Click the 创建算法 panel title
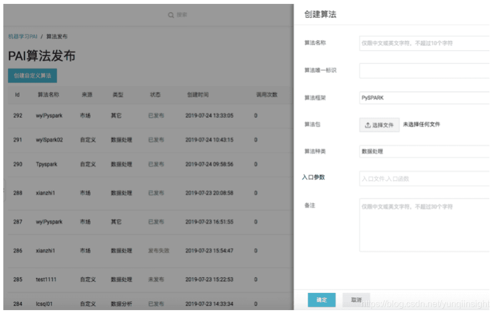This screenshot has width=495, height=314. point(321,14)
